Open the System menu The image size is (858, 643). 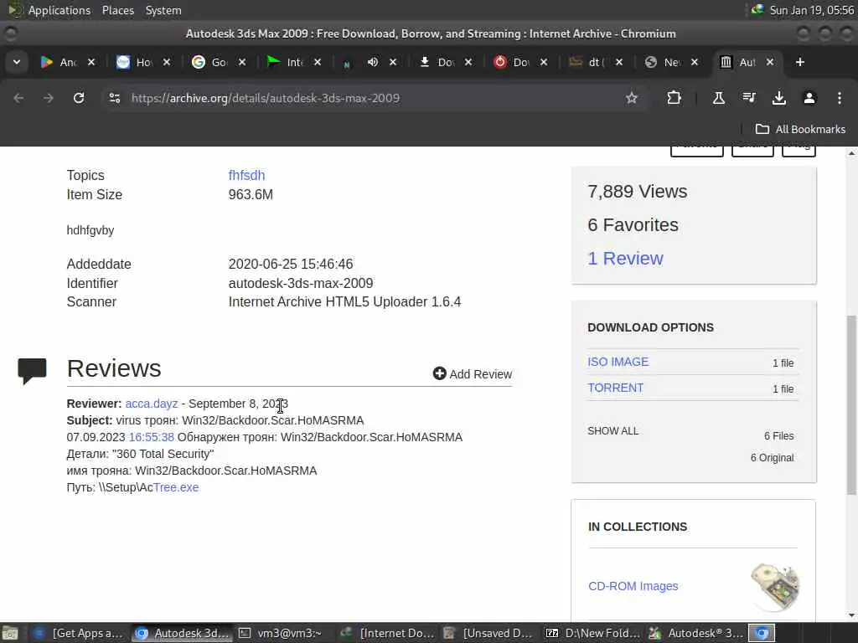(163, 10)
